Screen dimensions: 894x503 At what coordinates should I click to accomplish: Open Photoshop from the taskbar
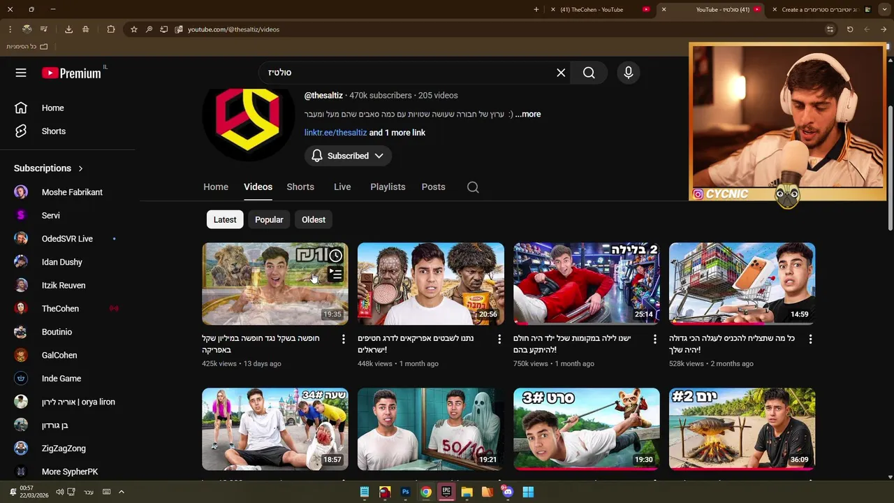click(x=405, y=492)
